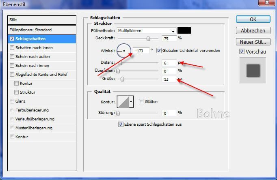The image size is (277, 180).
Task: Open the Stile list header
Action: (42, 19)
